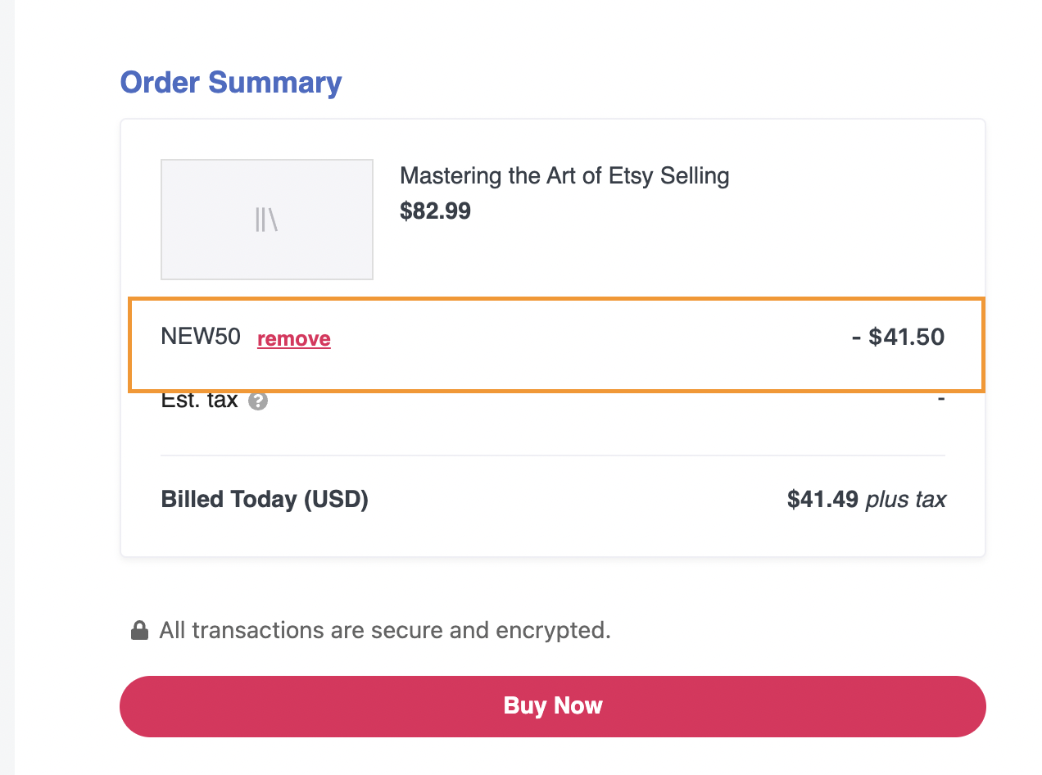This screenshot has width=1042, height=775.
Task: Click the - $41.50 discount amount
Action: [898, 337]
